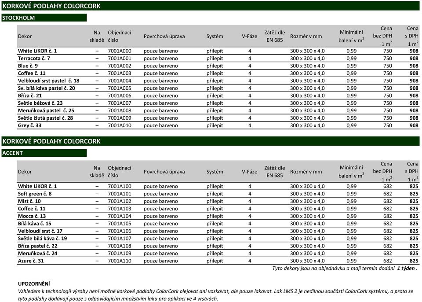
Task: Click Na skladě header in Stockholm table
Action: (x=97, y=37)
